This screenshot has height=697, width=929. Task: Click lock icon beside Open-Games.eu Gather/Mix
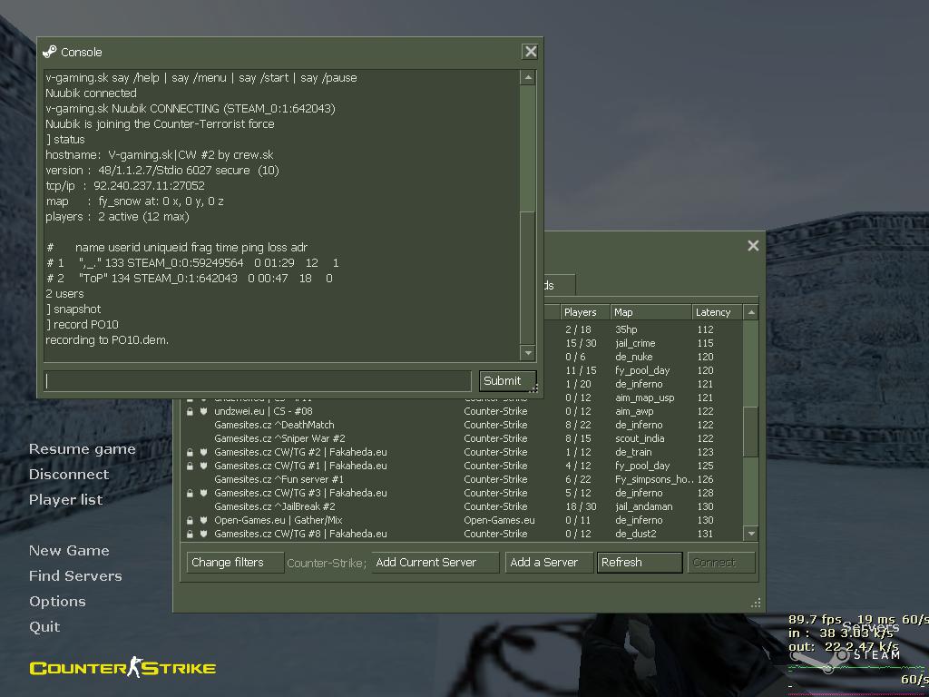pyautogui.click(x=191, y=520)
